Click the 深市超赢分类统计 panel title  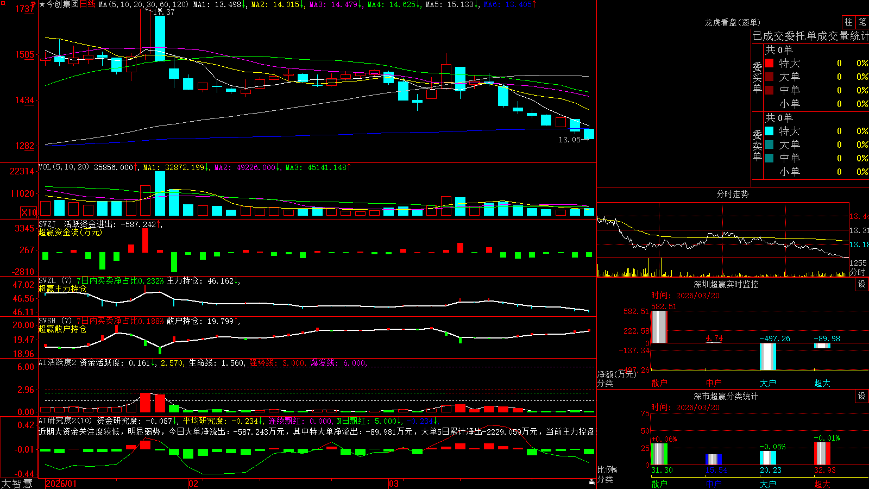(x=726, y=396)
